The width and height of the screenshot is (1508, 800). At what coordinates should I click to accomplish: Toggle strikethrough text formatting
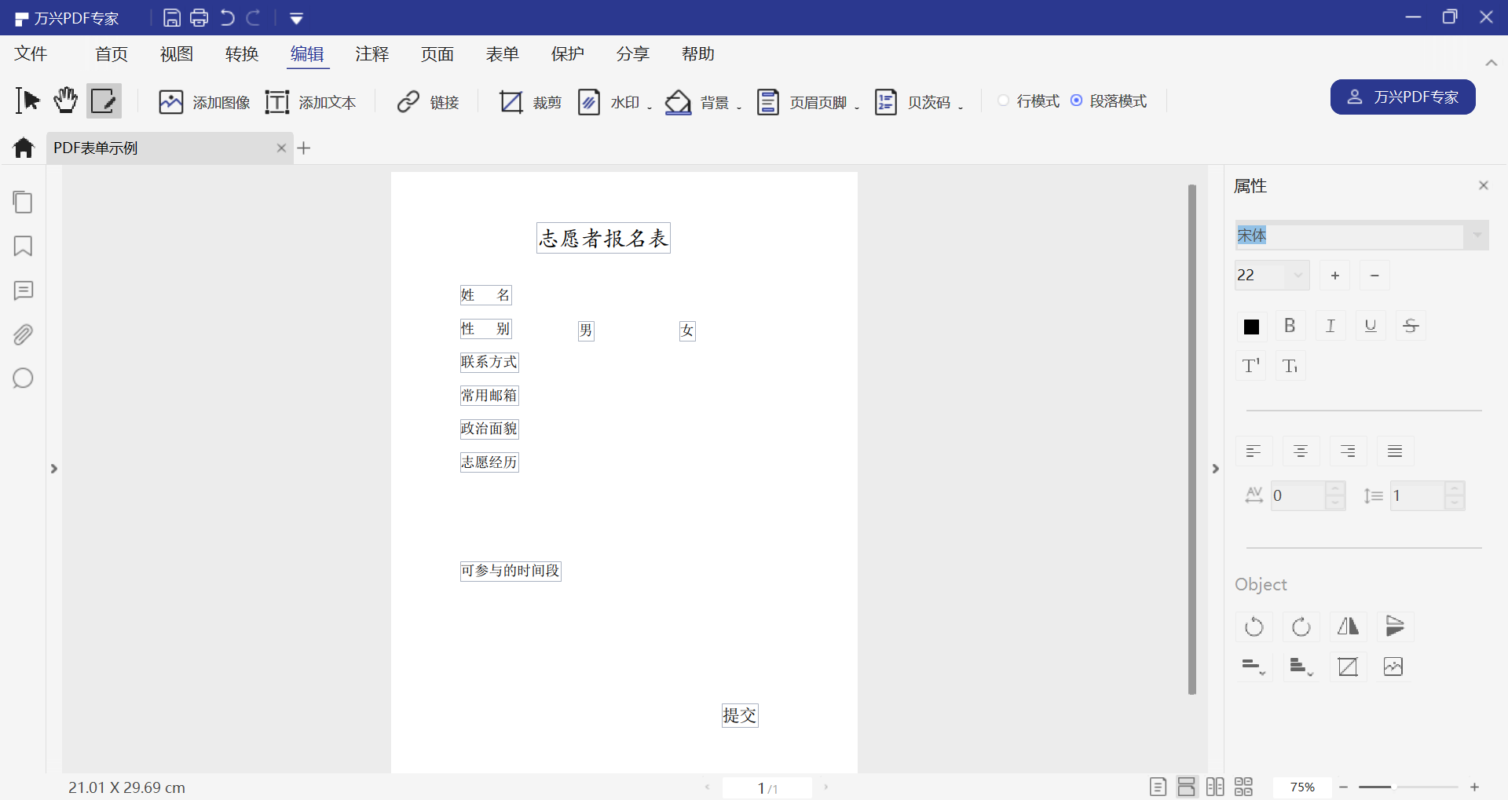click(x=1411, y=326)
